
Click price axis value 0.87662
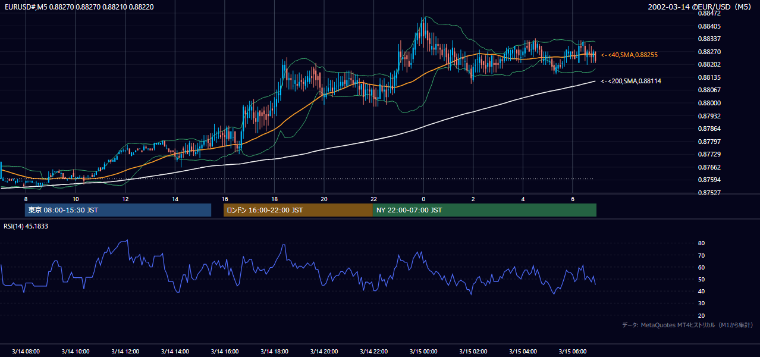click(x=709, y=167)
